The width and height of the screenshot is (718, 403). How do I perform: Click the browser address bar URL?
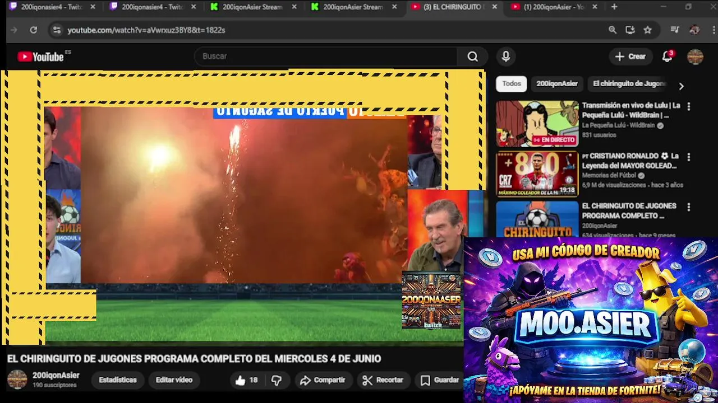click(146, 30)
